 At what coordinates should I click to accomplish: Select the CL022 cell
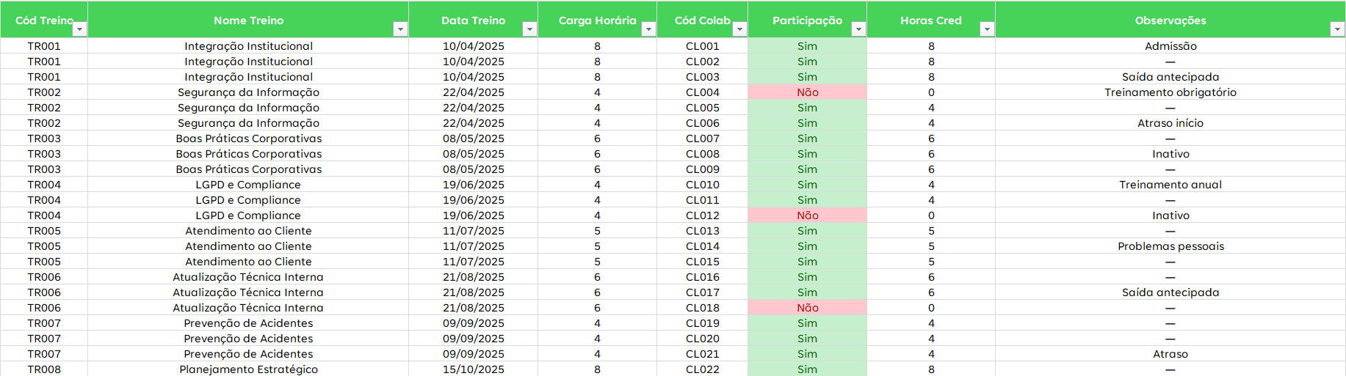coord(702,369)
